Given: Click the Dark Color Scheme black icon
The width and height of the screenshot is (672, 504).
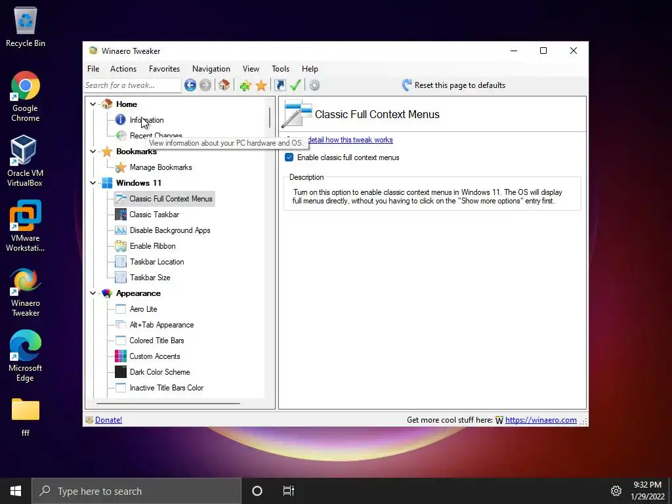Looking at the screenshot, I should [x=121, y=372].
